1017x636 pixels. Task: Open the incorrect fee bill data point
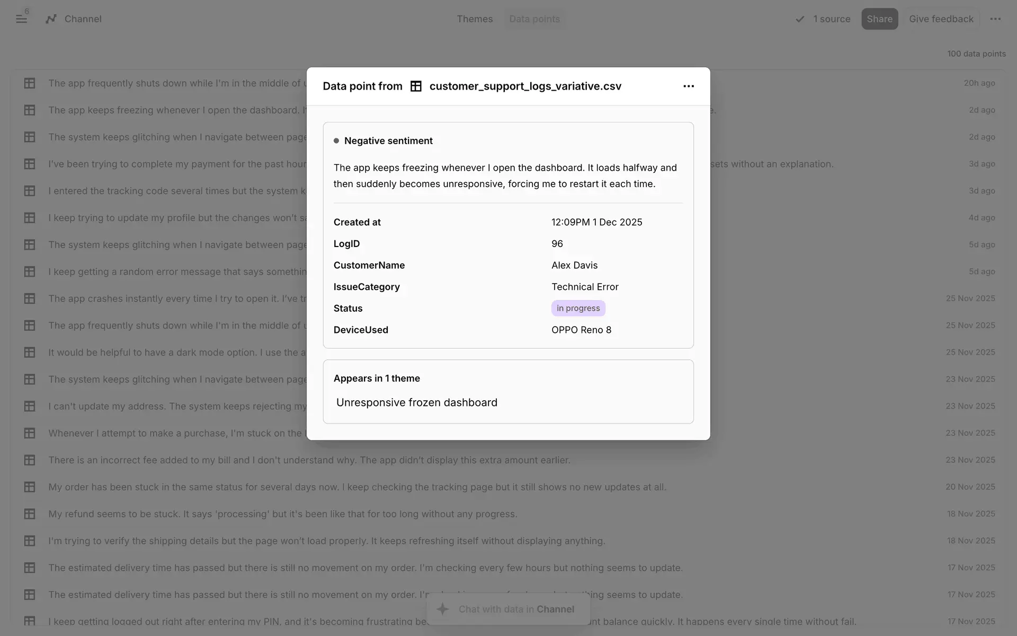tap(309, 460)
